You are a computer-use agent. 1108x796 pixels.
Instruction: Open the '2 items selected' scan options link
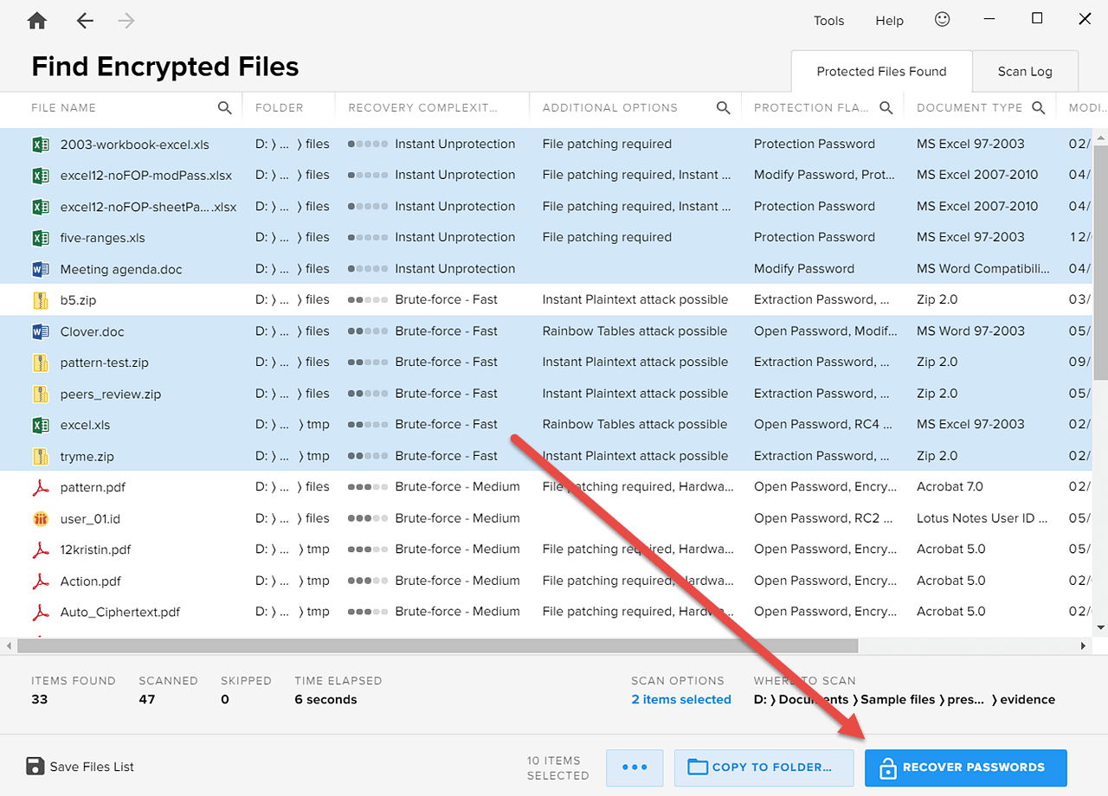[x=681, y=700]
